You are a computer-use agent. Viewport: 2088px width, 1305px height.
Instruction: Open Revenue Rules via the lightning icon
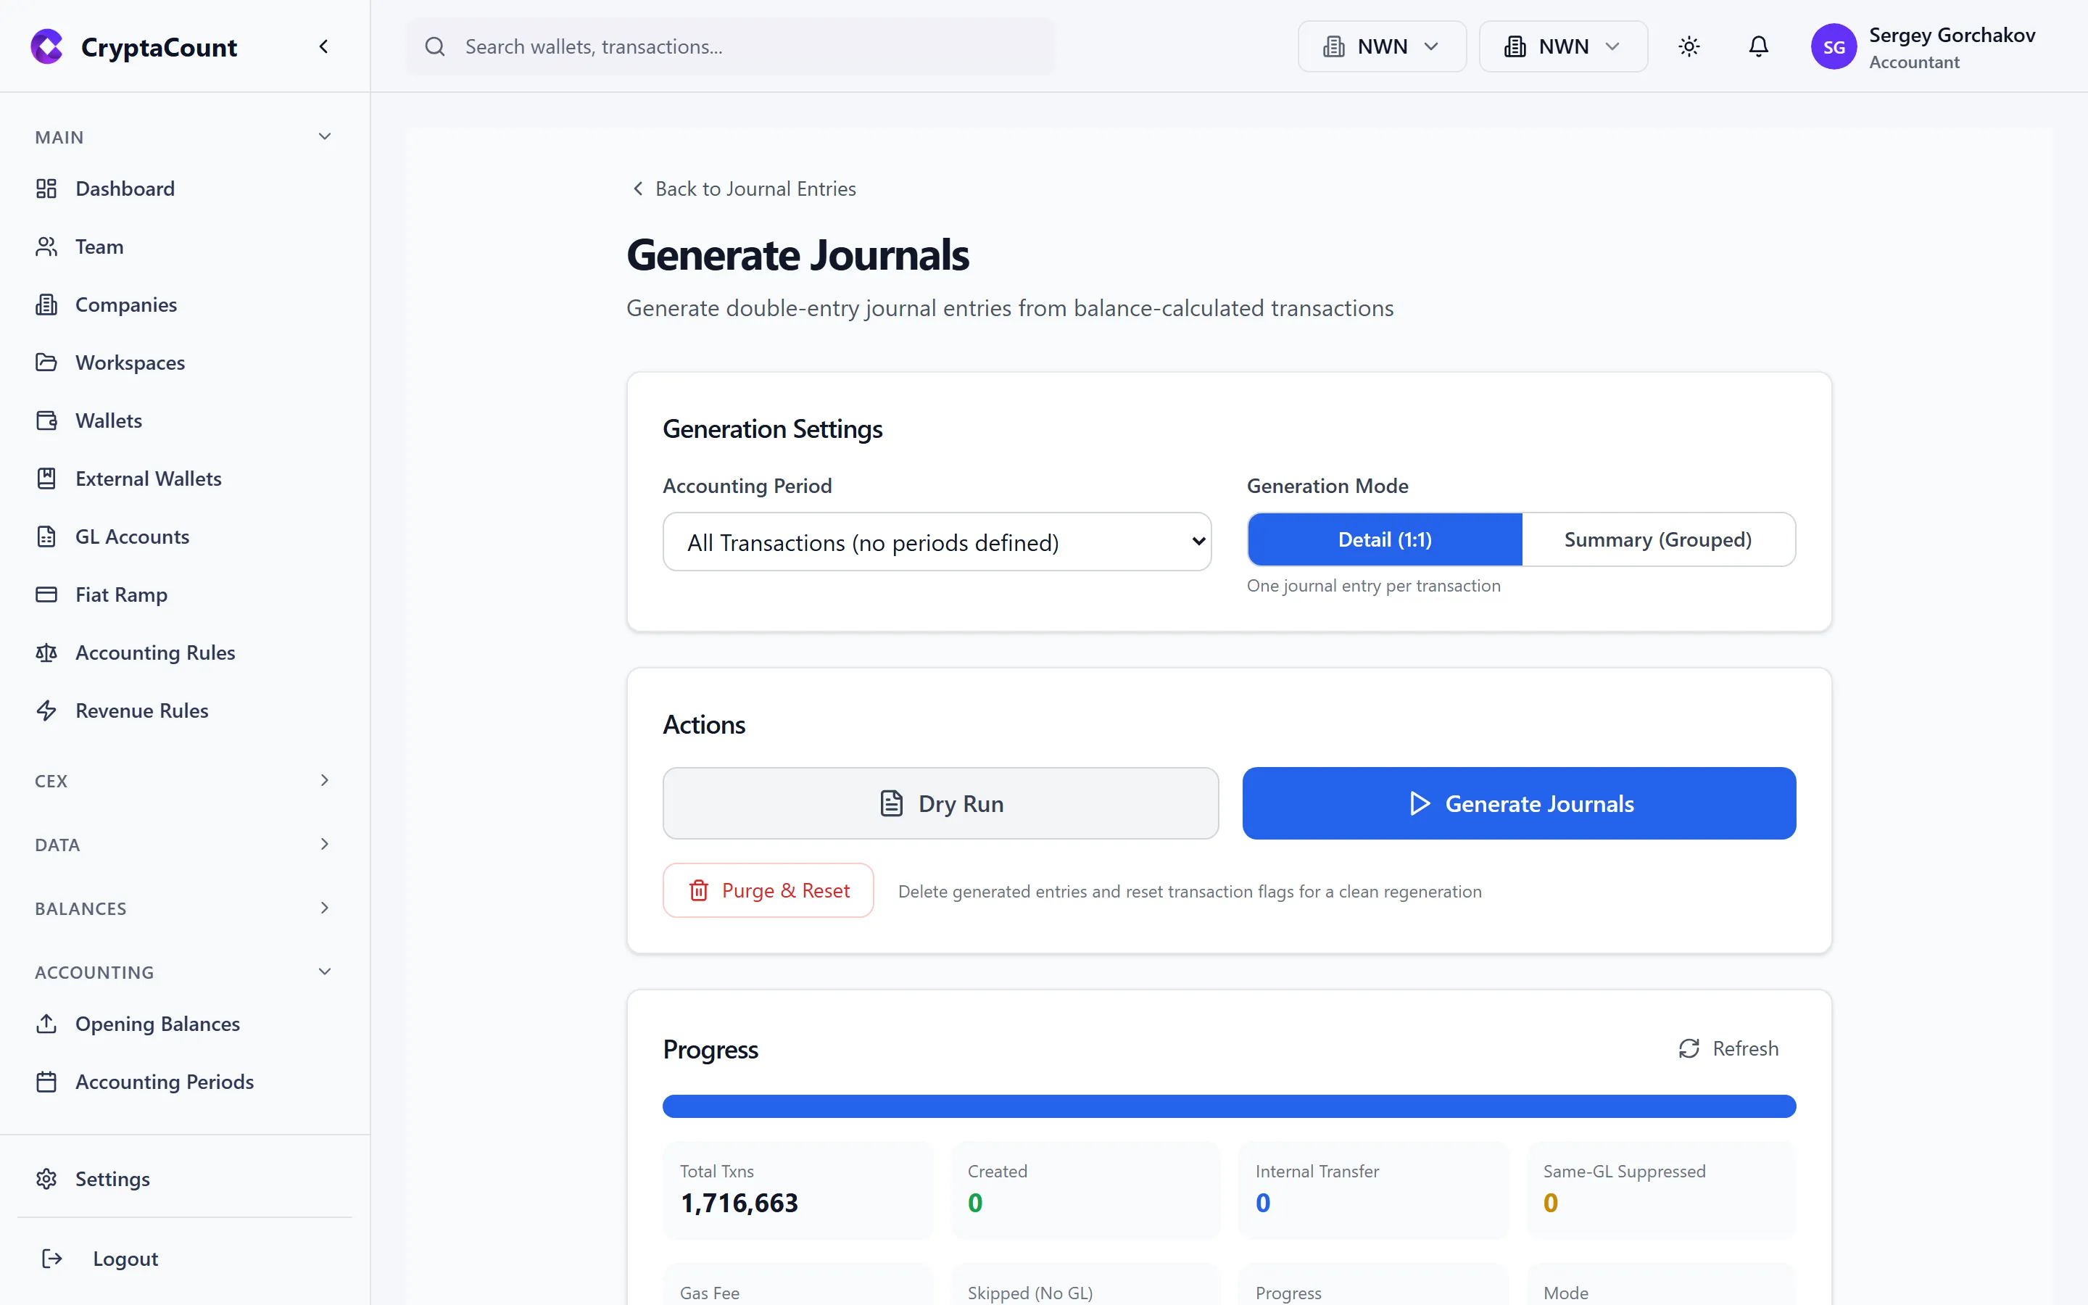pos(46,710)
